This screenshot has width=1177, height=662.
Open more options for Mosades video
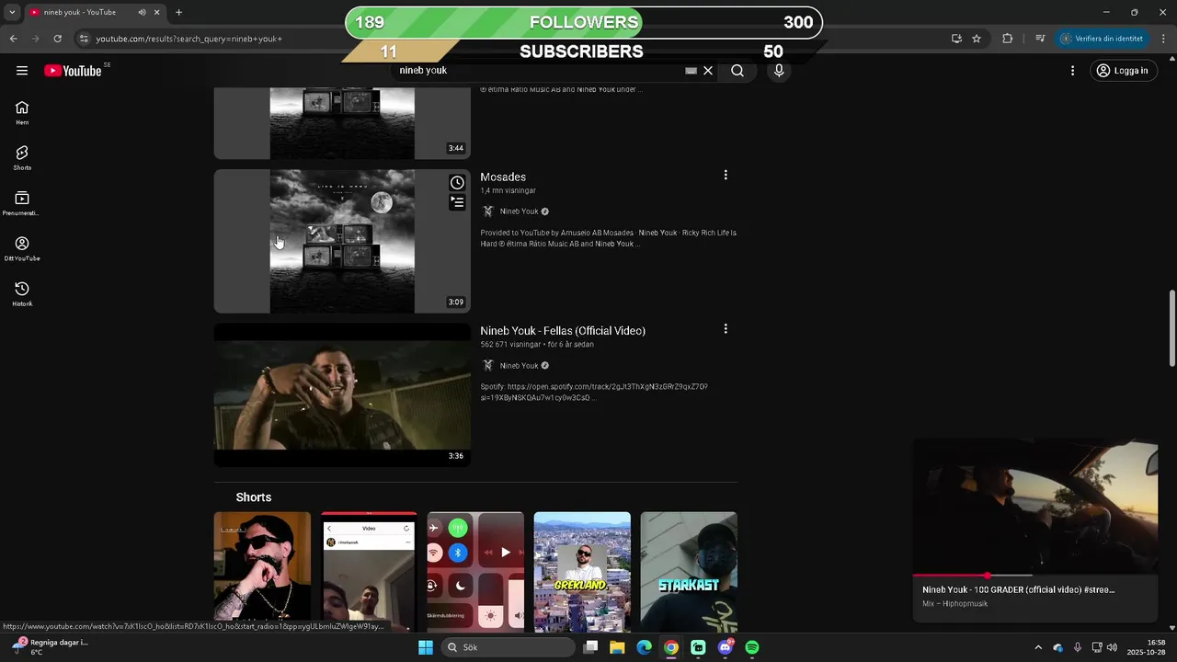pos(726,175)
